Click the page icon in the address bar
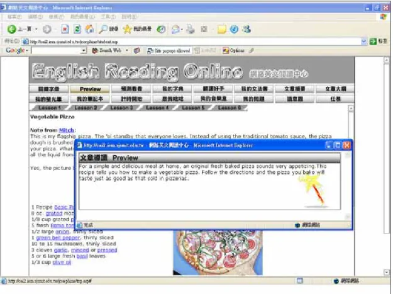 click(25, 42)
